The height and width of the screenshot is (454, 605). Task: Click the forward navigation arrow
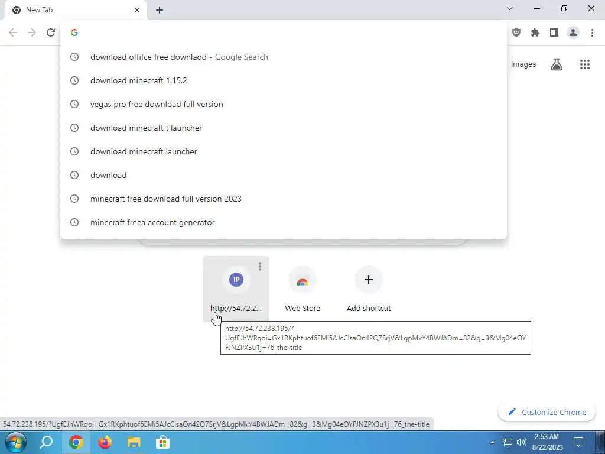pyautogui.click(x=32, y=33)
